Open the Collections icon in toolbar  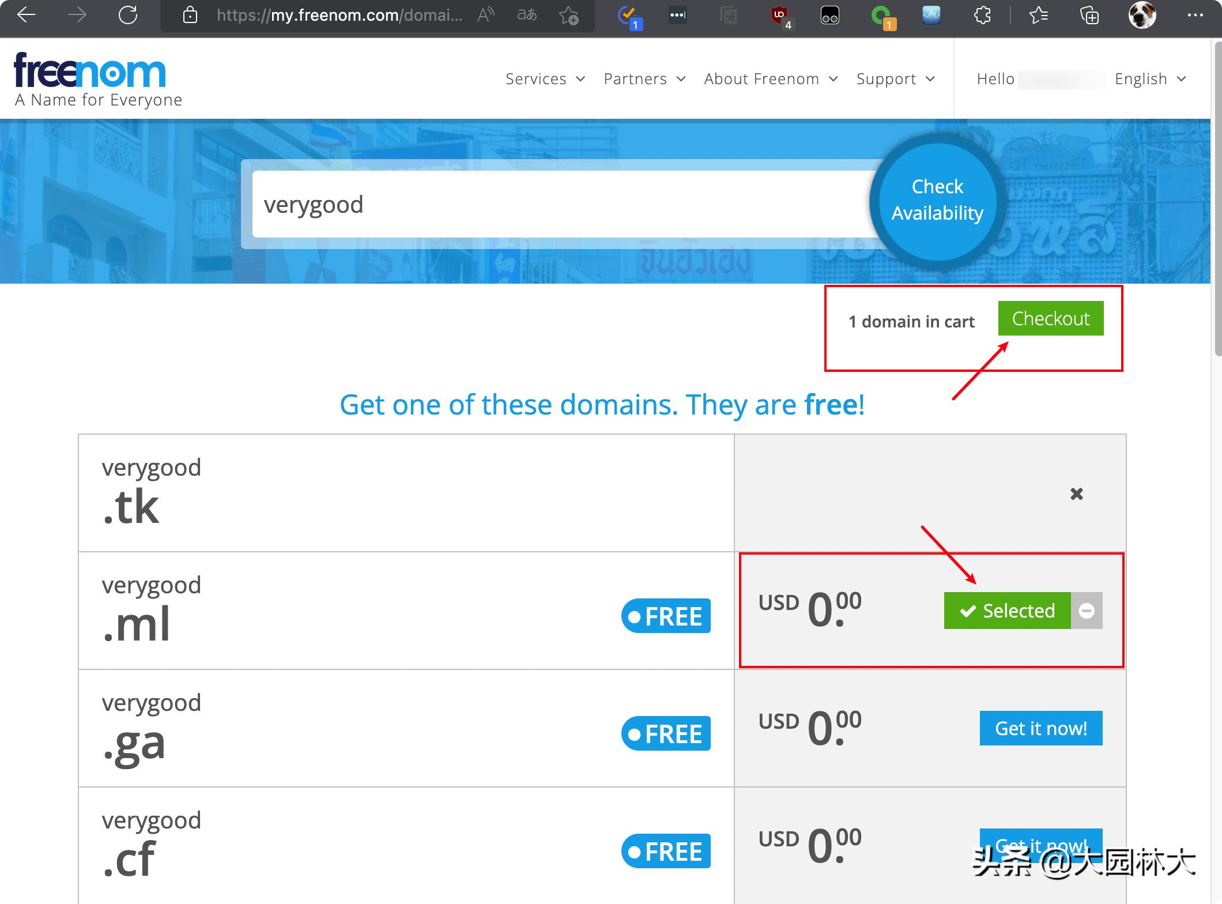tap(1089, 16)
